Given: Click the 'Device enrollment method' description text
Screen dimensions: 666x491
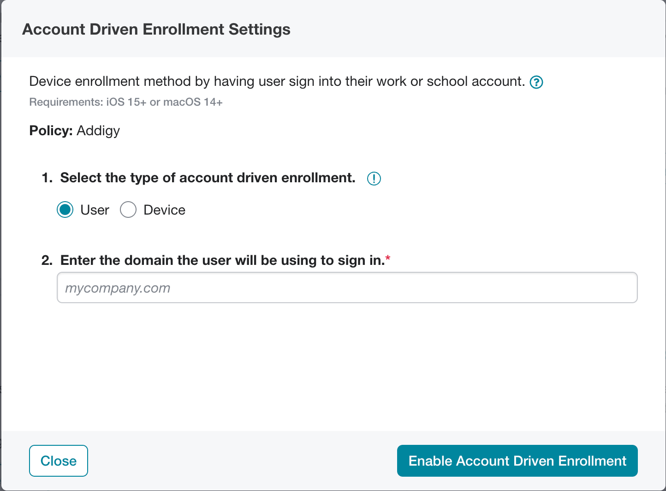Looking at the screenshot, I should pyautogui.click(x=277, y=82).
